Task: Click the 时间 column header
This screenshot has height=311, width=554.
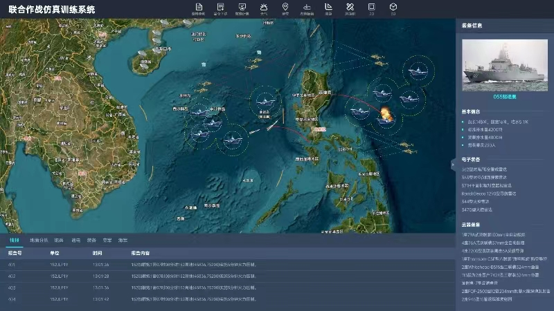Action: (x=98, y=252)
